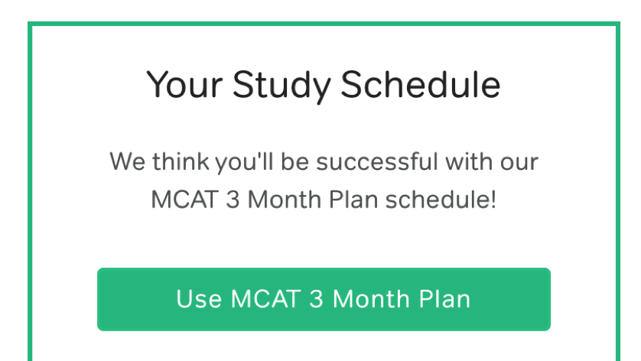Click the word Plan in the description
Image resolution: width=641 pixels, height=361 pixels.
click(353, 200)
